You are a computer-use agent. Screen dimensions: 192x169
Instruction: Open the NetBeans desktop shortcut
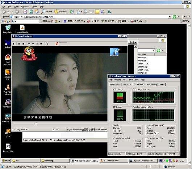click(7, 75)
